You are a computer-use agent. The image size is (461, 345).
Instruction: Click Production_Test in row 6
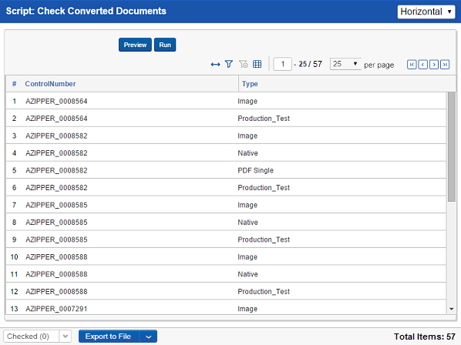(264, 188)
